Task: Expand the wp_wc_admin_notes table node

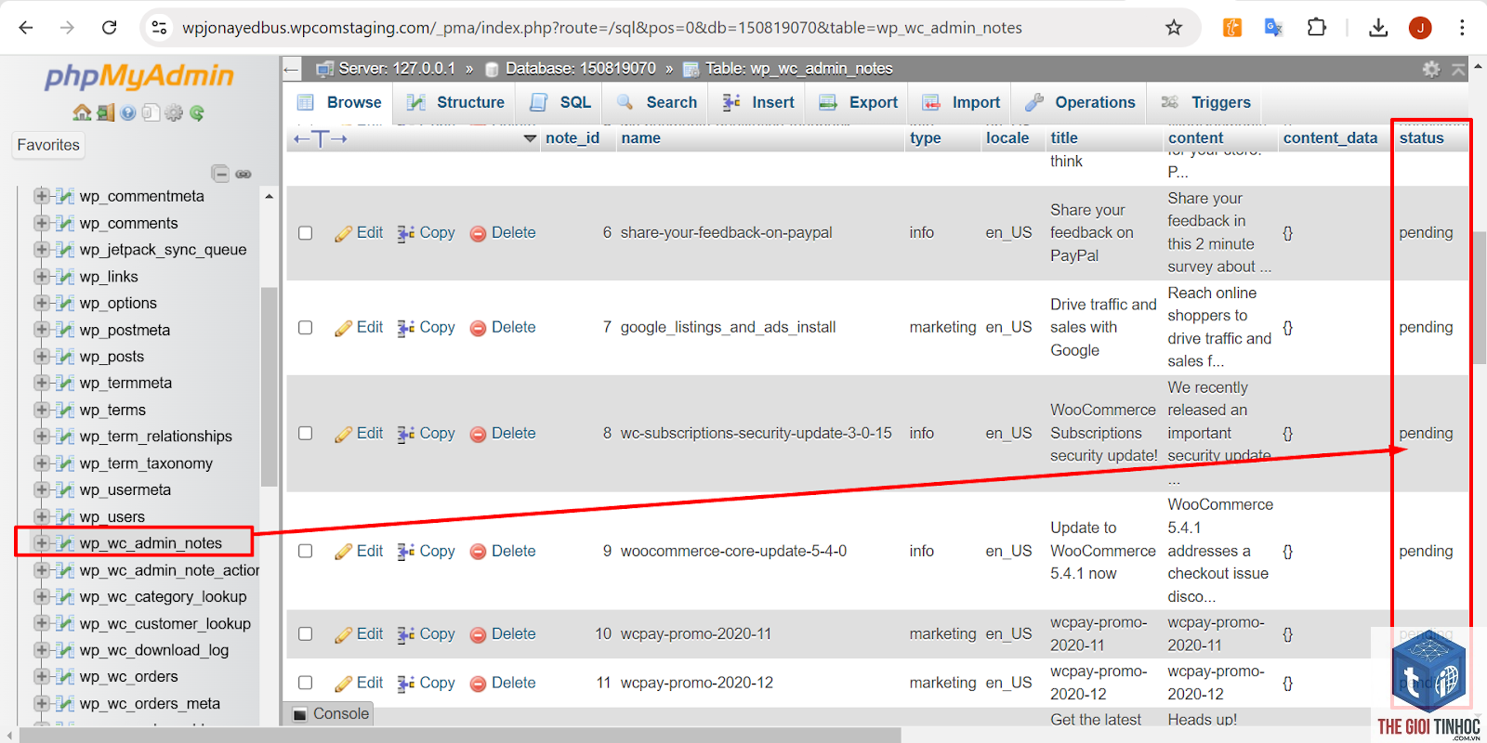Action: [41, 543]
